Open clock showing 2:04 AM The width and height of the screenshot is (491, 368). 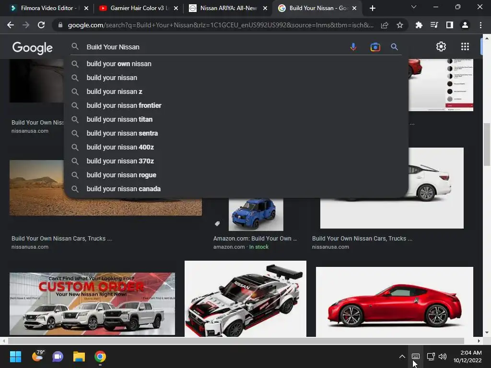[x=468, y=356]
